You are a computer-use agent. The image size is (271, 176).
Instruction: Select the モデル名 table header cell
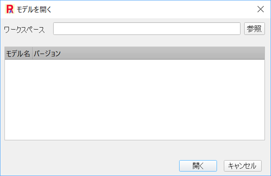coord(19,54)
